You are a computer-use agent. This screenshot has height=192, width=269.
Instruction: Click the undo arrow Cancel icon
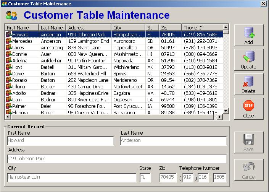248,167
